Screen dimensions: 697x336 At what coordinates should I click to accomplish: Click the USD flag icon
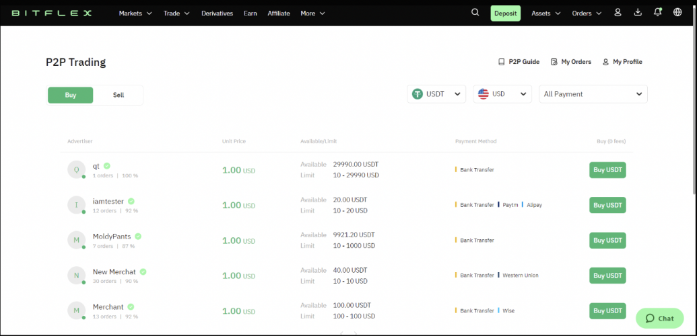(x=484, y=94)
